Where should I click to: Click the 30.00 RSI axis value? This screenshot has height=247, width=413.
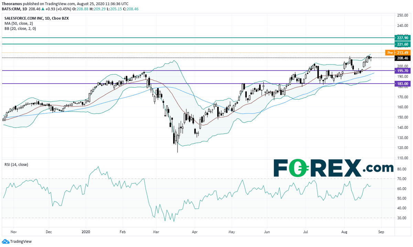click(x=402, y=218)
